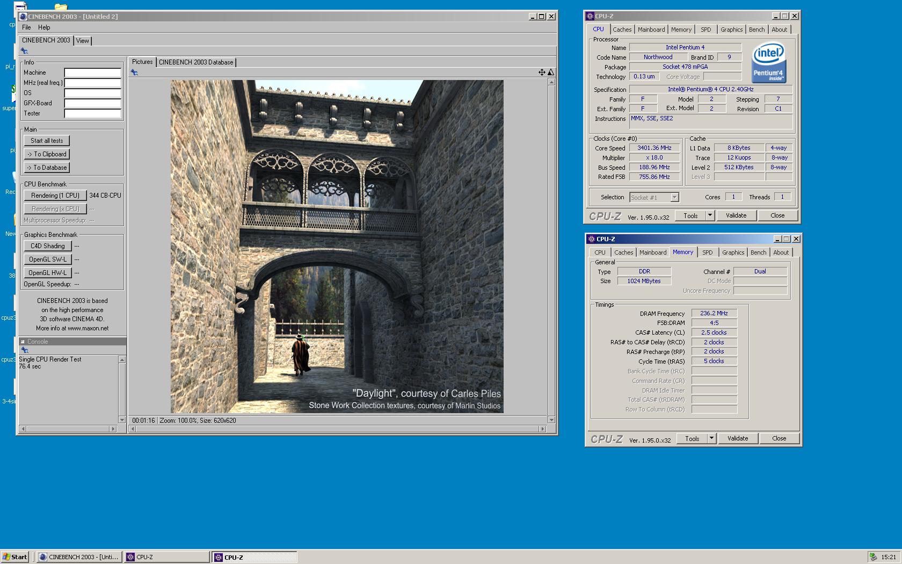Viewport: 902px width, 564px height.
Task: Open the SPD tab in upper CPU-Z window
Action: coord(705,30)
